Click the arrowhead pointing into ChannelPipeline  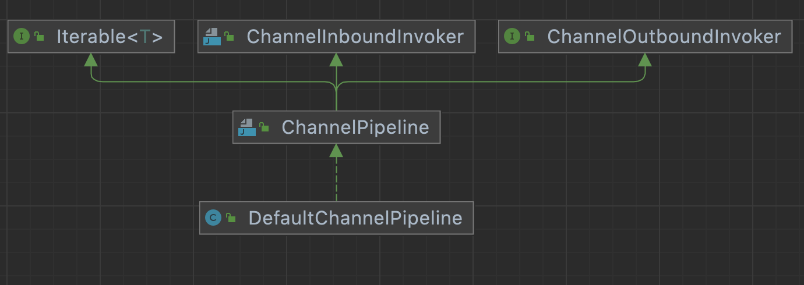click(x=336, y=150)
